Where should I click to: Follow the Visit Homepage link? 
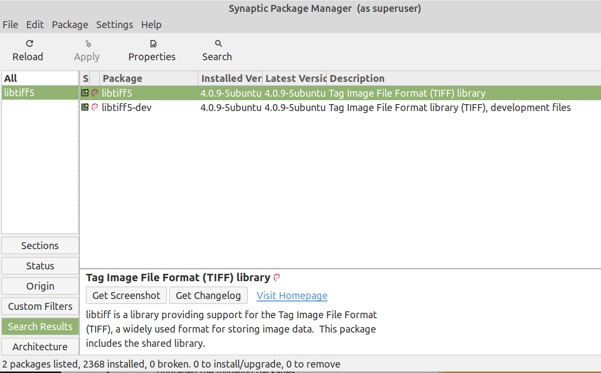(292, 296)
